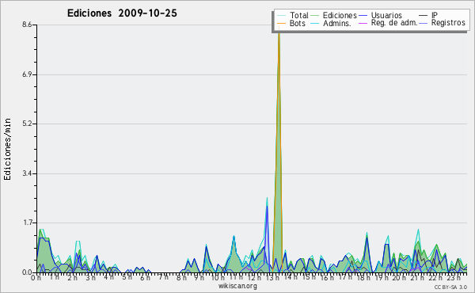
Task: Click the '18 h' x-axis label
Action: 363,277
